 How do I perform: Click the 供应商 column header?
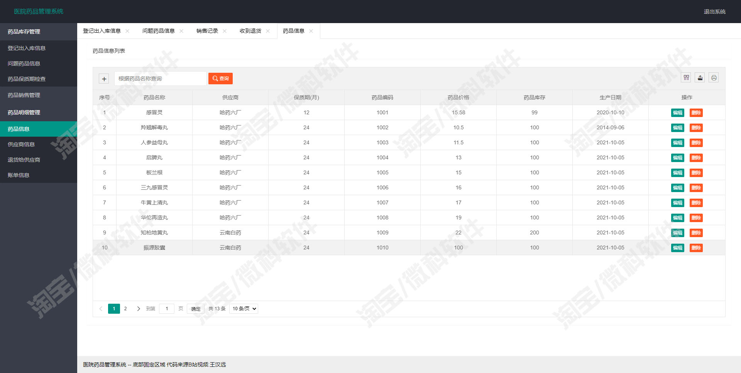(230, 97)
